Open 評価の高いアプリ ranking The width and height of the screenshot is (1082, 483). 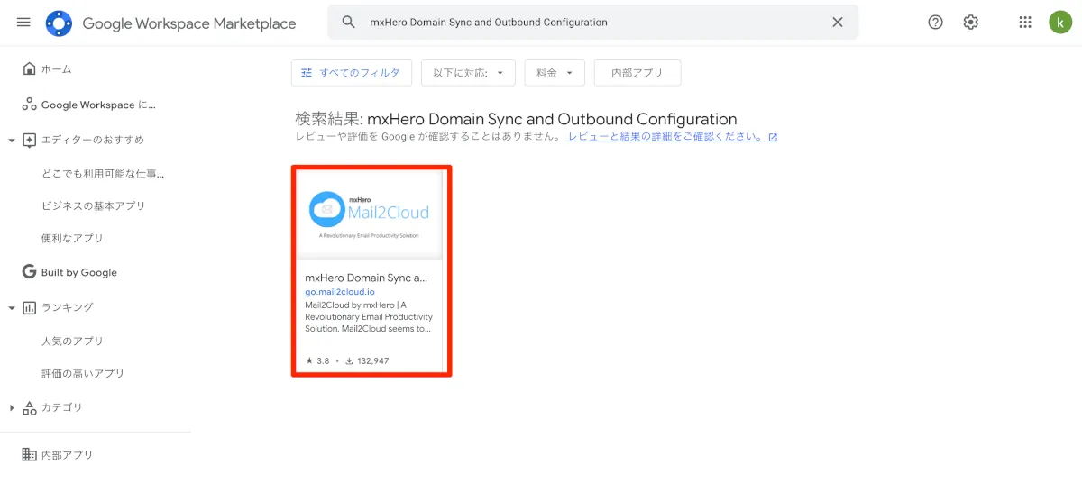point(83,373)
